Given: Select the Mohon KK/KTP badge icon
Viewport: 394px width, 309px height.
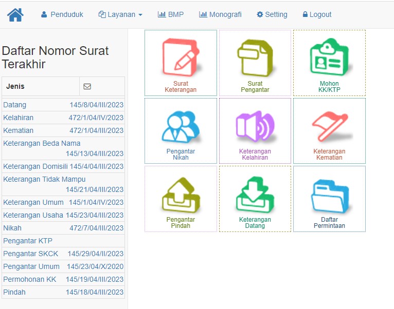Looking at the screenshot, I should coord(329,57).
